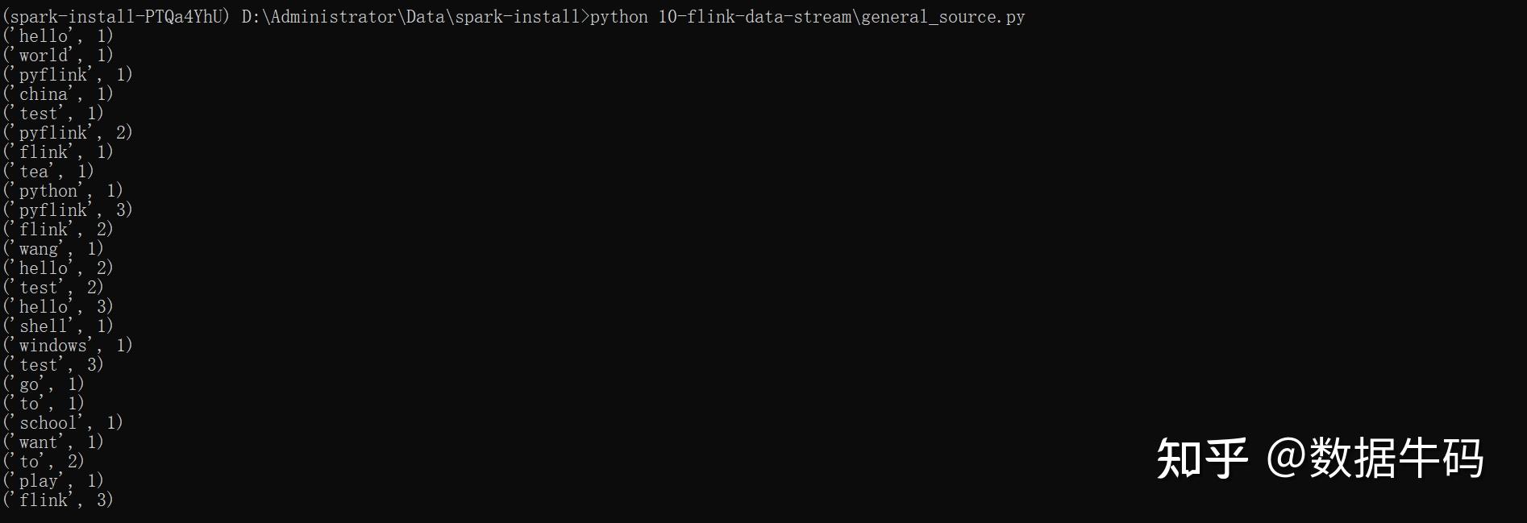
Task: Click the ('windows', 1) output line
Action: [x=68, y=345]
